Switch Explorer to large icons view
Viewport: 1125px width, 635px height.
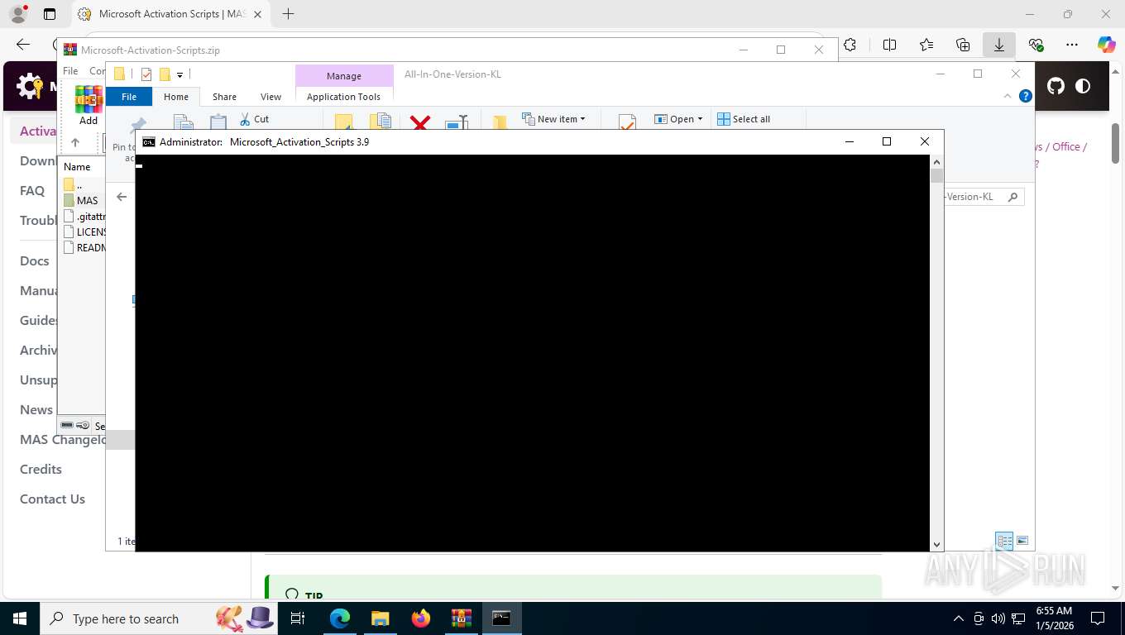coord(1022,541)
